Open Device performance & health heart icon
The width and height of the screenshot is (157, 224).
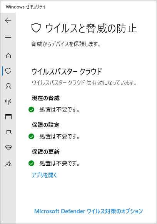coord(8,147)
